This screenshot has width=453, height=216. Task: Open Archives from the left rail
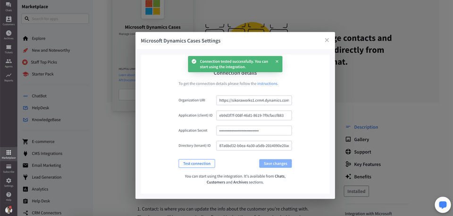8,35
